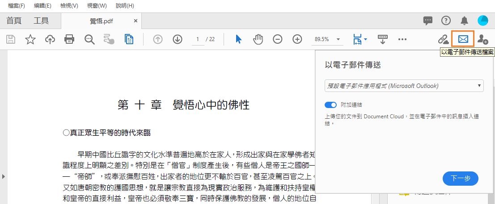Go to previous page up arrow
The height and width of the screenshot is (204, 495).
[157, 39]
